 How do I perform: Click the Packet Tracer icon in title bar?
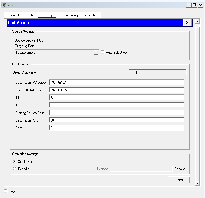4,5
